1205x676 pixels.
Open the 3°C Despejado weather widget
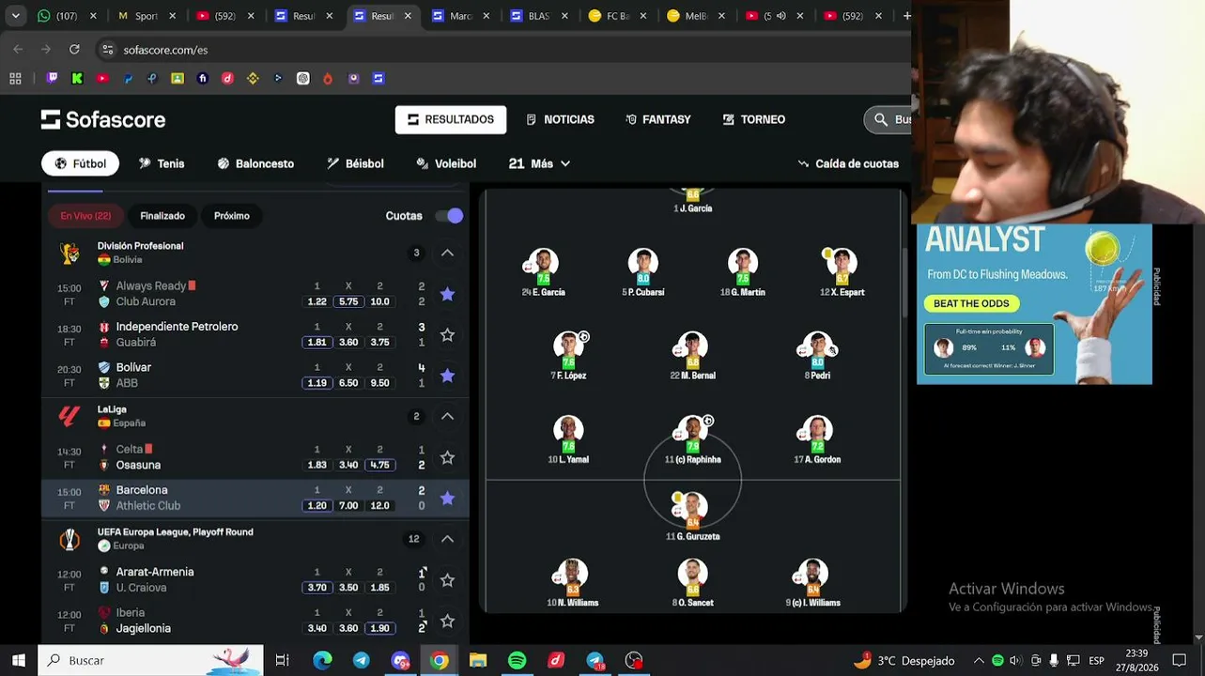coord(903,660)
